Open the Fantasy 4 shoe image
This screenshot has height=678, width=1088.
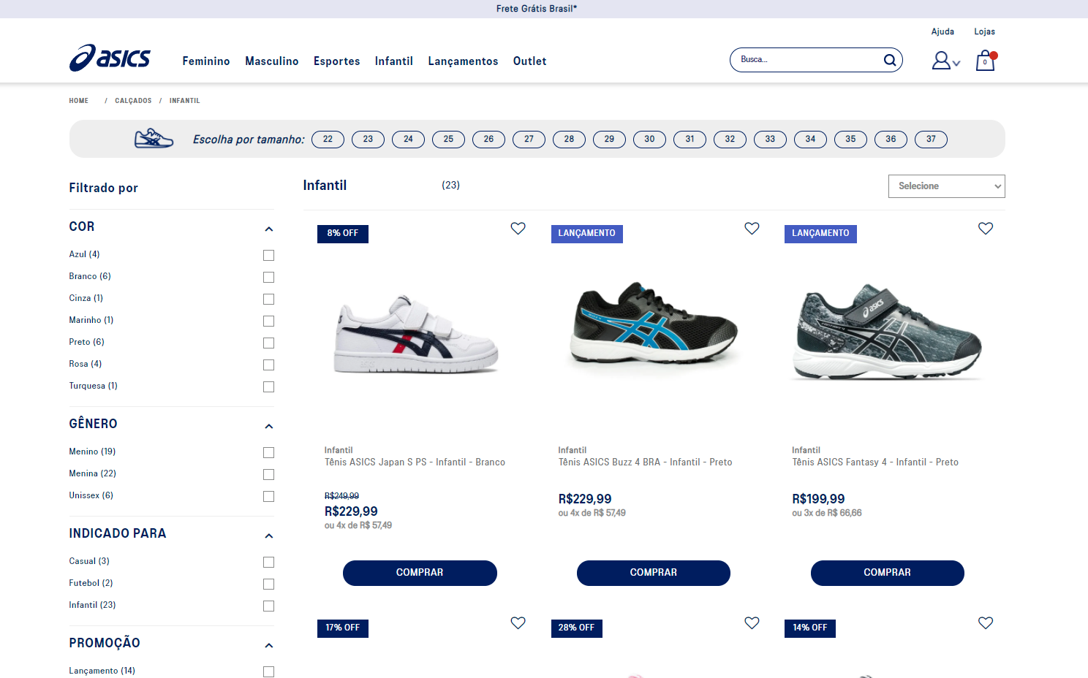(x=888, y=332)
